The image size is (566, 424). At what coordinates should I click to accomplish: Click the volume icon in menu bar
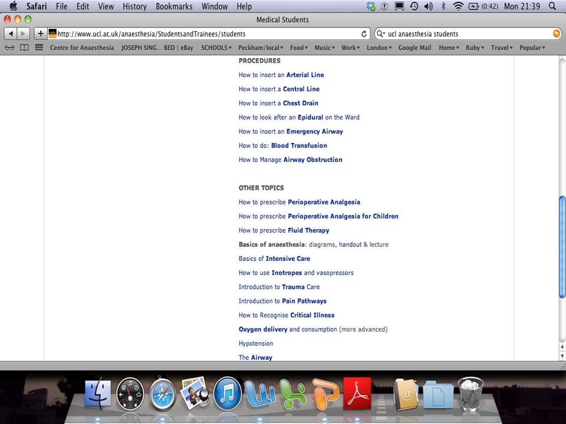(x=429, y=6)
